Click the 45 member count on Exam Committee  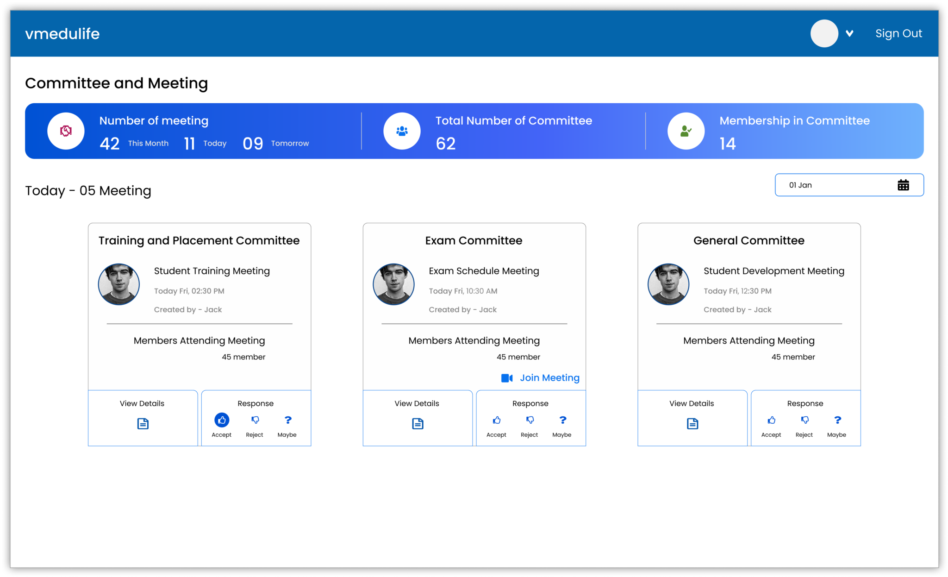pos(518,357)
